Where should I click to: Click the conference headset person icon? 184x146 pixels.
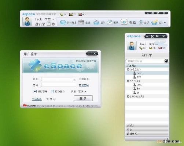click(x=141, y=22)
